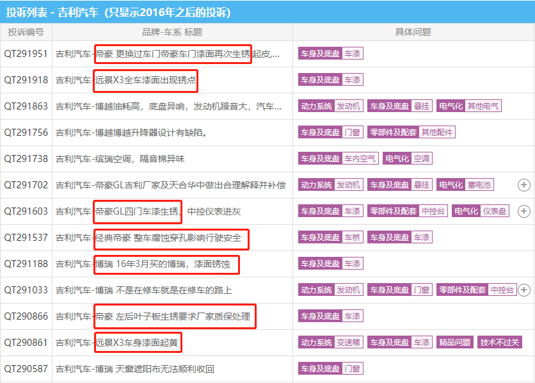
Task: Open complaint number QT291951
Action: [x=26, y=54]
